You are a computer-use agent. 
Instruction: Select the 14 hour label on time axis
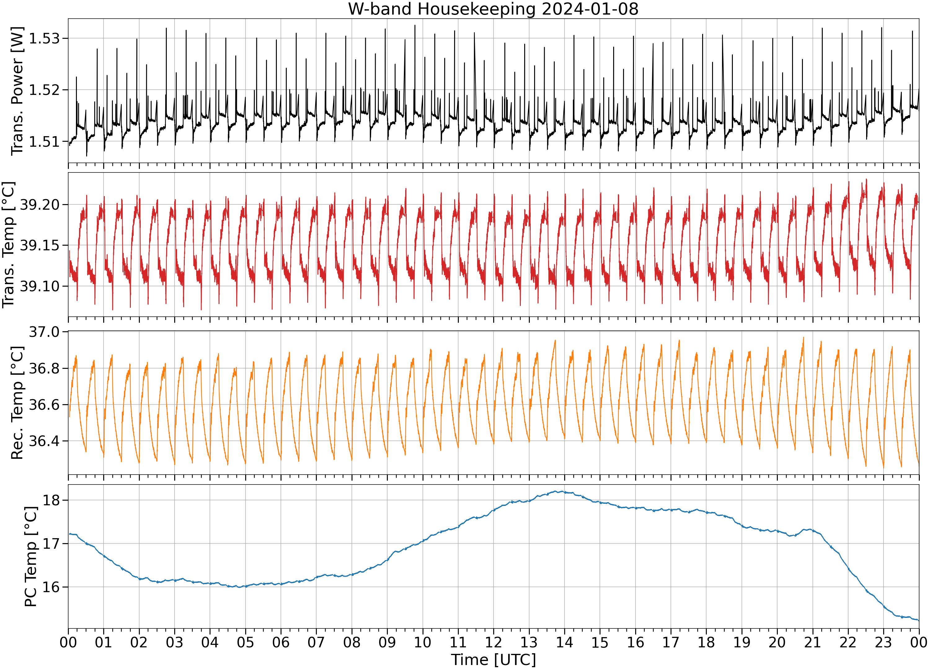[x=564, y=642]
